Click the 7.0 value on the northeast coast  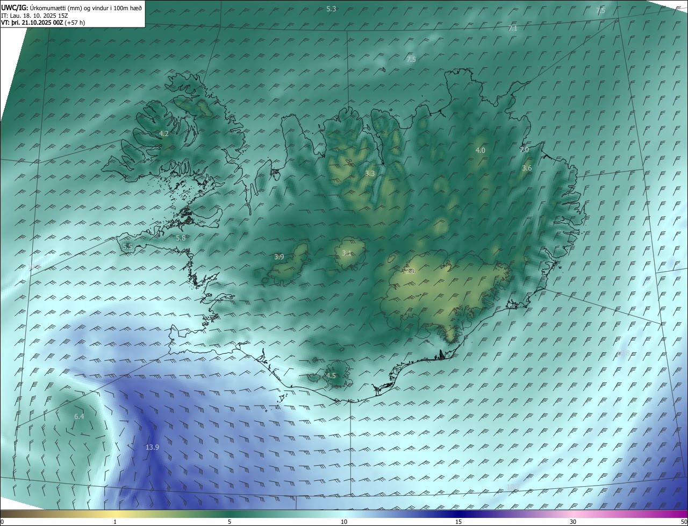524,150
